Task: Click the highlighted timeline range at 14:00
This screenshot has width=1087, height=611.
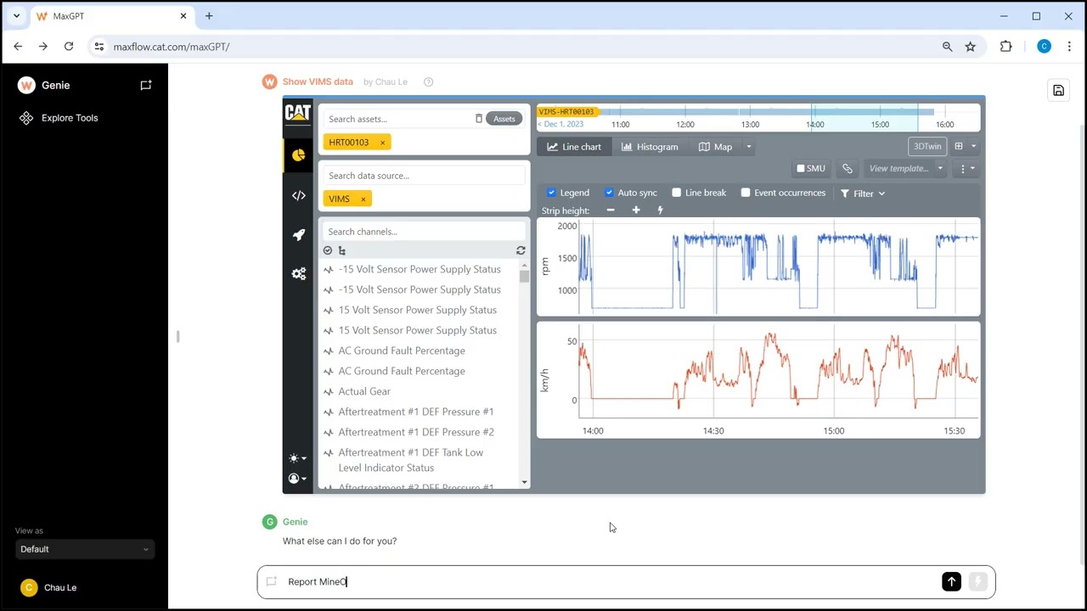Action: [x=865, y=118]
